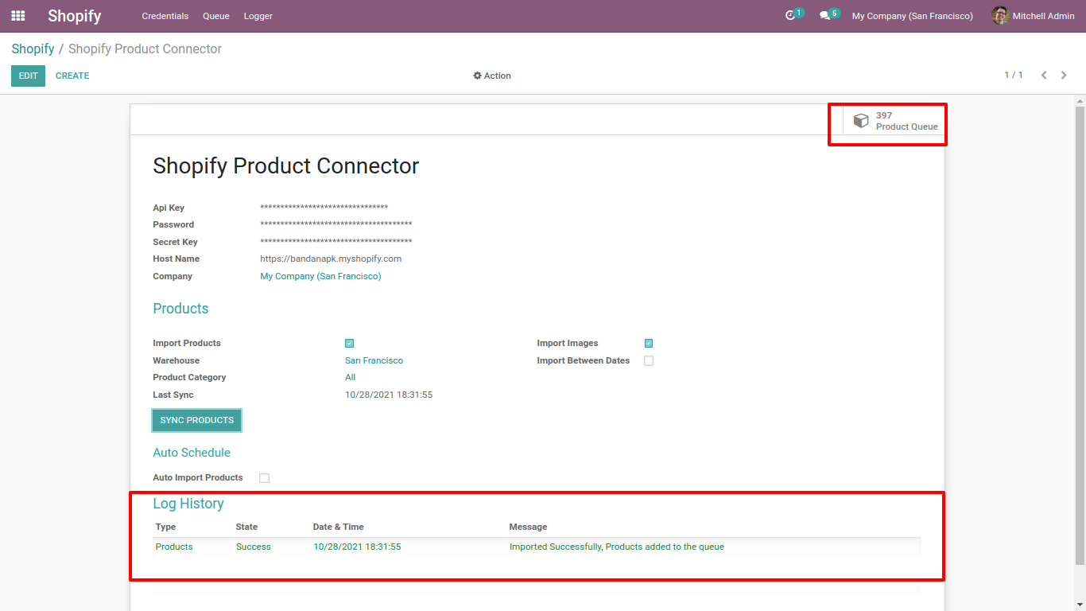Toggle the Import Between Dates checkbox

(x=649, y=360)
